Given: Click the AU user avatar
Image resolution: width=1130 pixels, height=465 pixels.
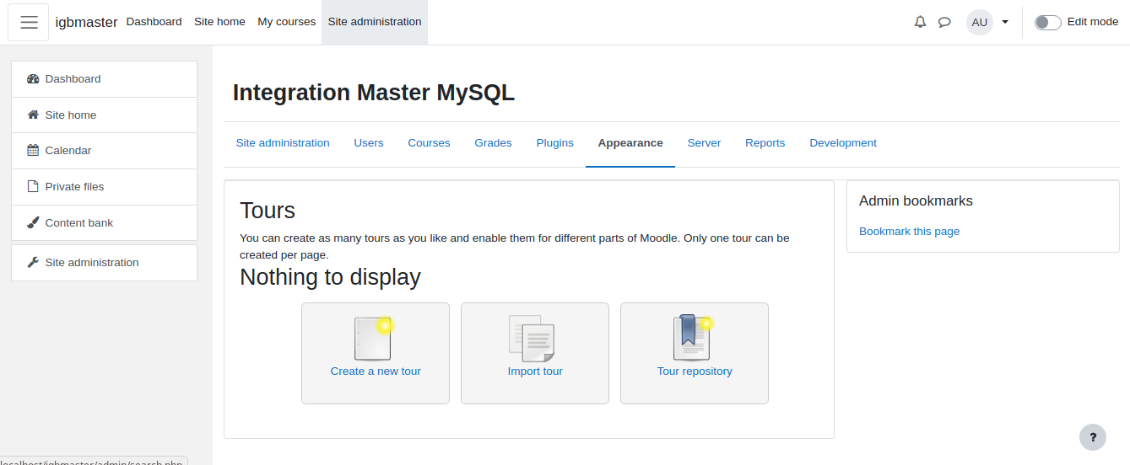Looking at the screenshot, I should click(x=979, y=22).
